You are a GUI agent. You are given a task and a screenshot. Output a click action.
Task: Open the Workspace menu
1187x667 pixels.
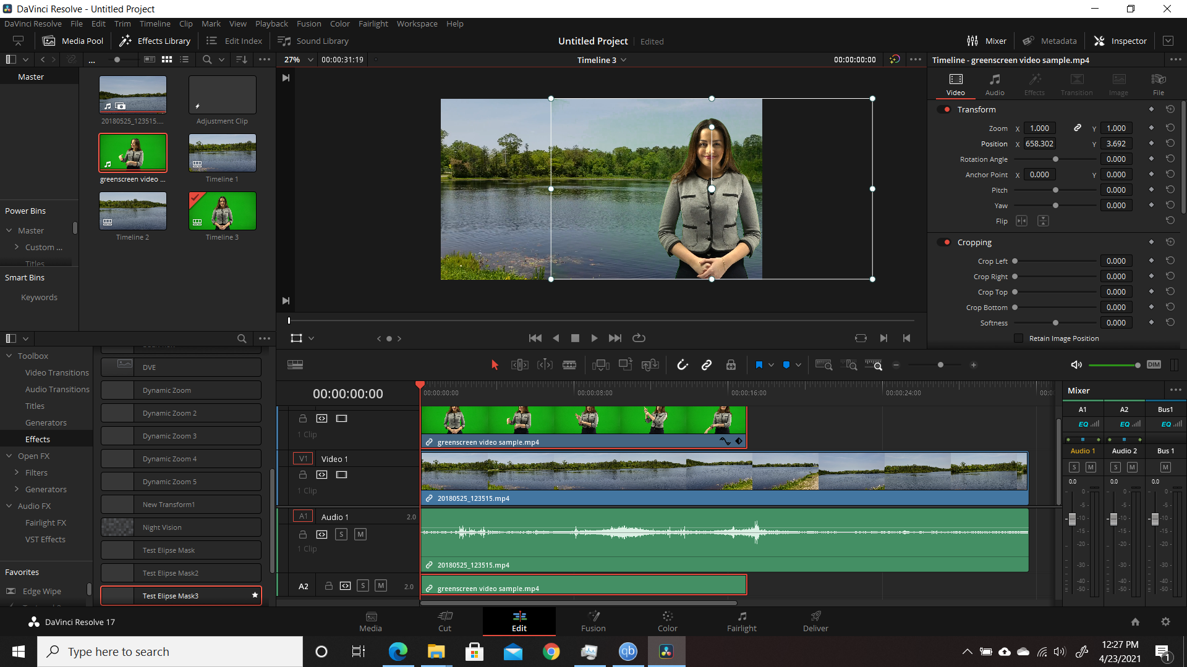pyautogui.click(x=417, y=23)
